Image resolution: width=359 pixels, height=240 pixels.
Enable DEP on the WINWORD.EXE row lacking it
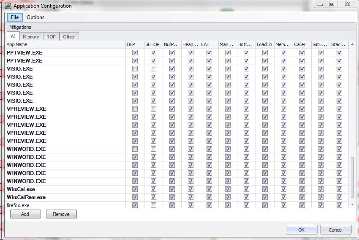click(x=135, y=149)
